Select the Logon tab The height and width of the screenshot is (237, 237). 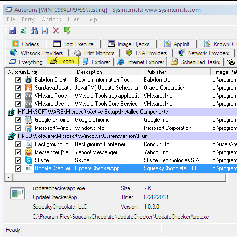(63, 61)
